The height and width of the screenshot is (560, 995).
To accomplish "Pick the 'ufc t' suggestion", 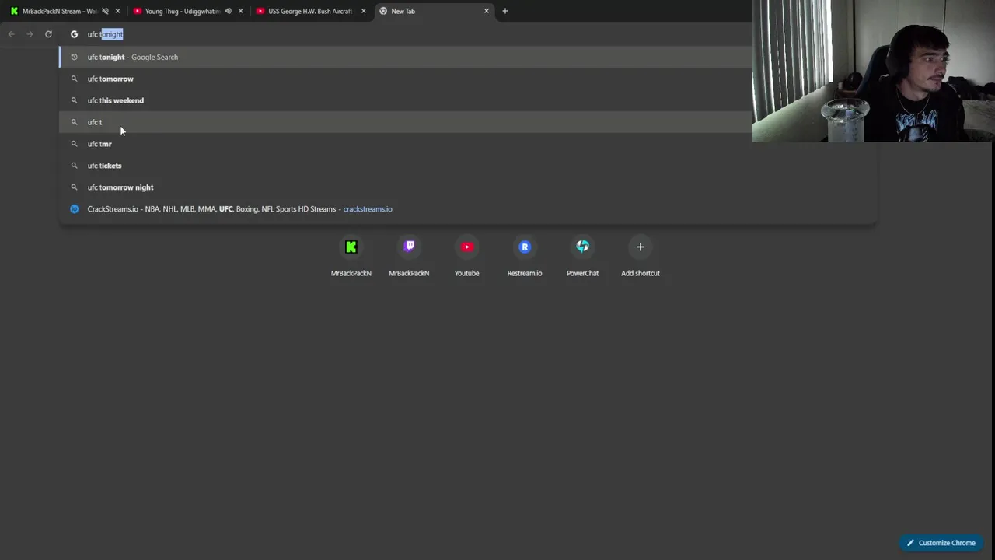I will [468, 122].
